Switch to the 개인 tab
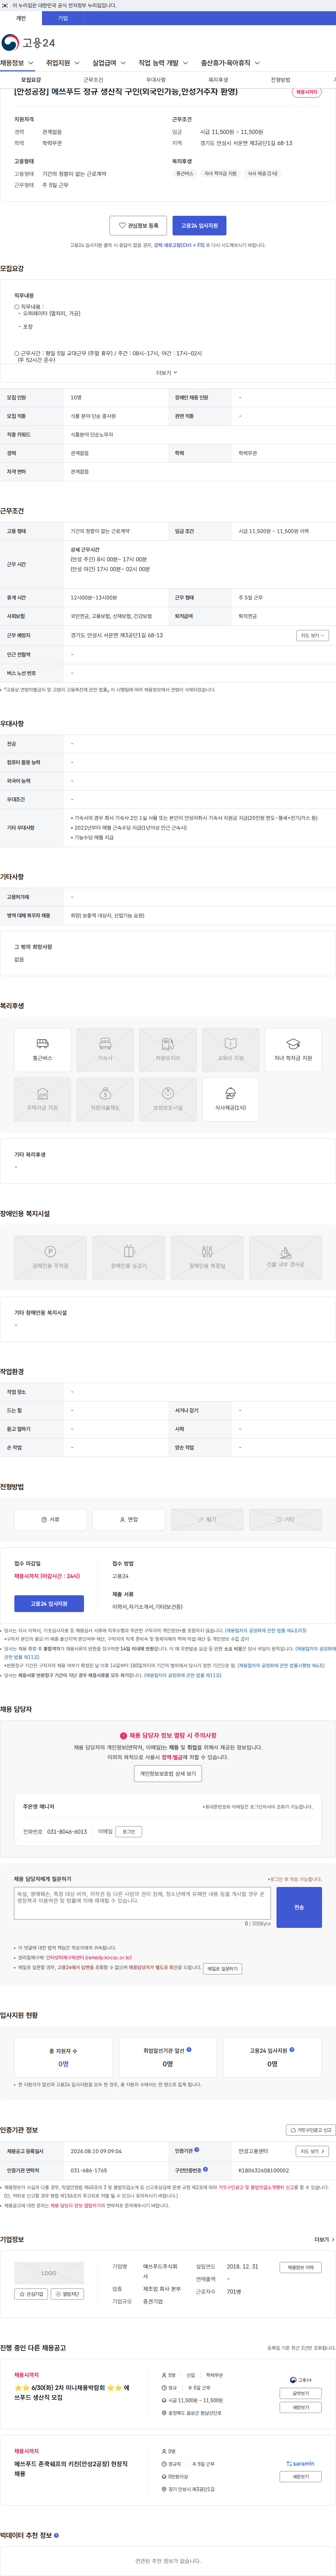336x2576 pixels. click(21, 18)
